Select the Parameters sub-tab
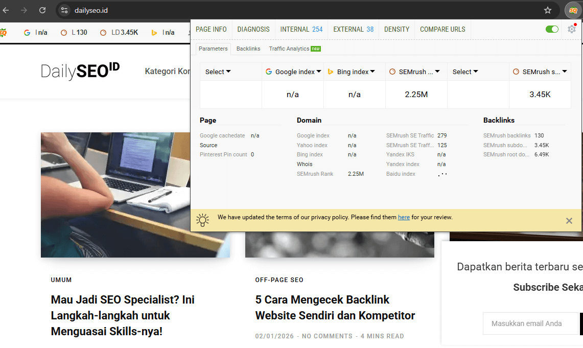The height and width of the screenshot is (348, 583). click(213, 49)
